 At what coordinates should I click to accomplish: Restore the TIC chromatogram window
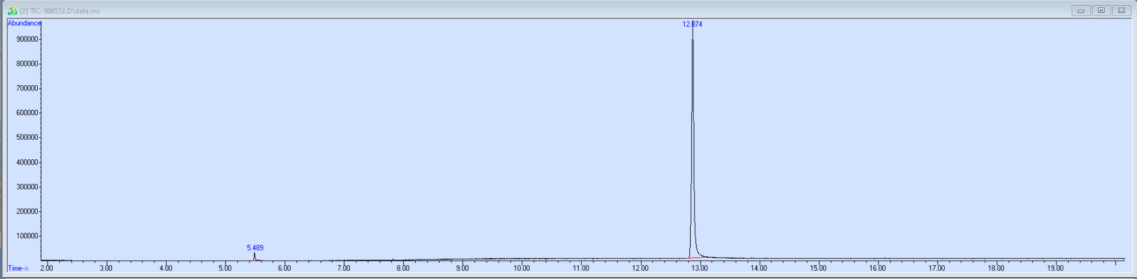click(x=1101, y=10)
